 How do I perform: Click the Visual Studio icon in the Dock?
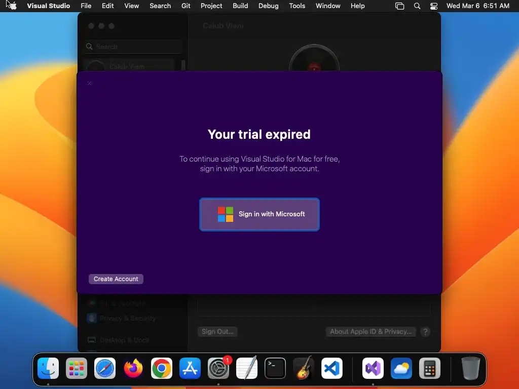[373, 368]
